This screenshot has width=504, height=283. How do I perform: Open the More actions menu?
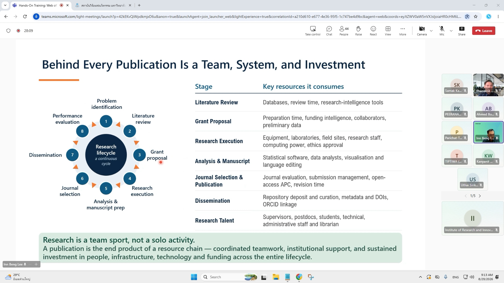403,31
